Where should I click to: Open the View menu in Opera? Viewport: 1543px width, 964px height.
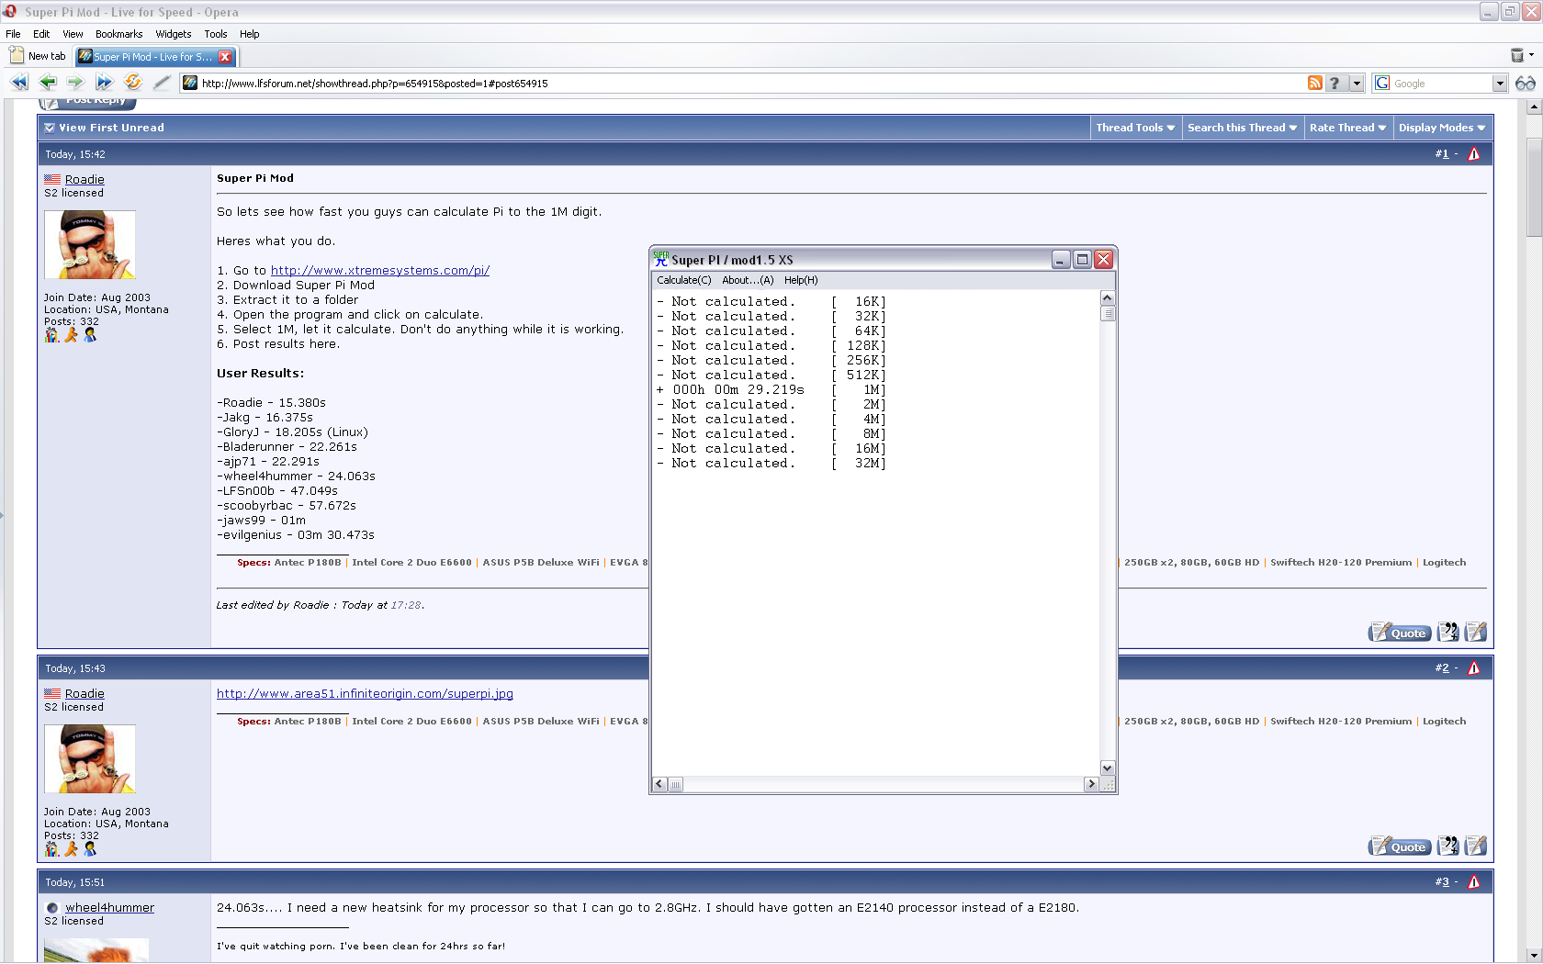click(73, 34)
